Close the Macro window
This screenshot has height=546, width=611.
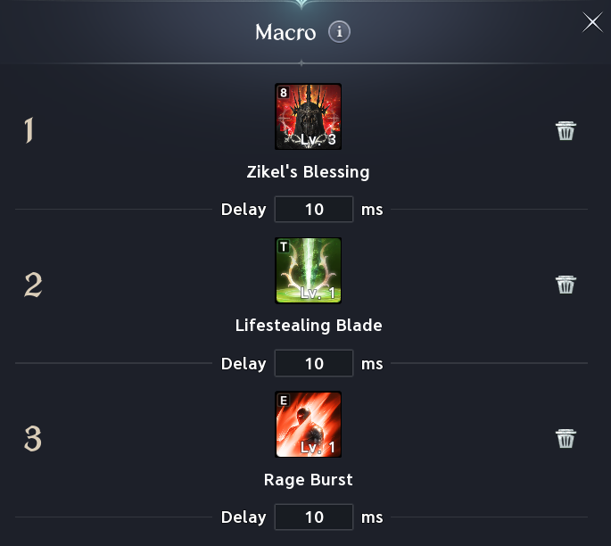(x=592, y=22)
